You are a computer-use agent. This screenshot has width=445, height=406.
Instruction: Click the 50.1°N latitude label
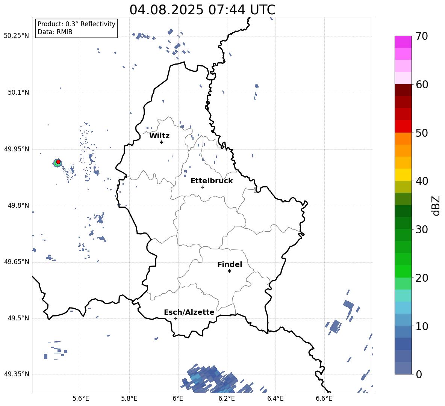coord(18,93)
